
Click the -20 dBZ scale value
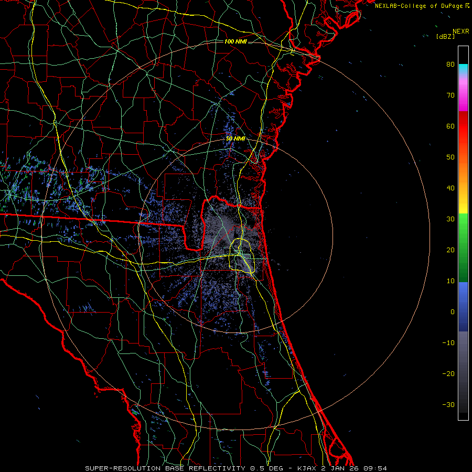click(448, 374)
